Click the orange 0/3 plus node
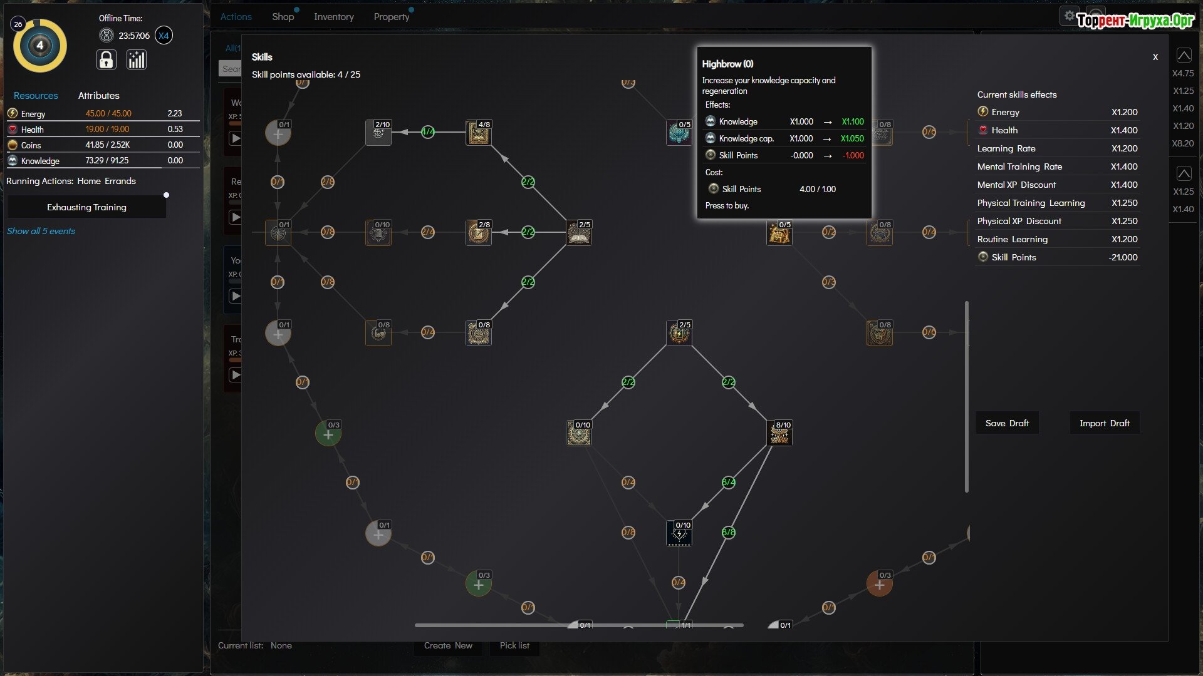The width and height of the screenshot is (1203, 676). click(x=879, y=584)
